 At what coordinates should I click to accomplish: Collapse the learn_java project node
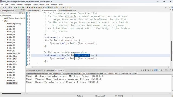coord(1,16)
